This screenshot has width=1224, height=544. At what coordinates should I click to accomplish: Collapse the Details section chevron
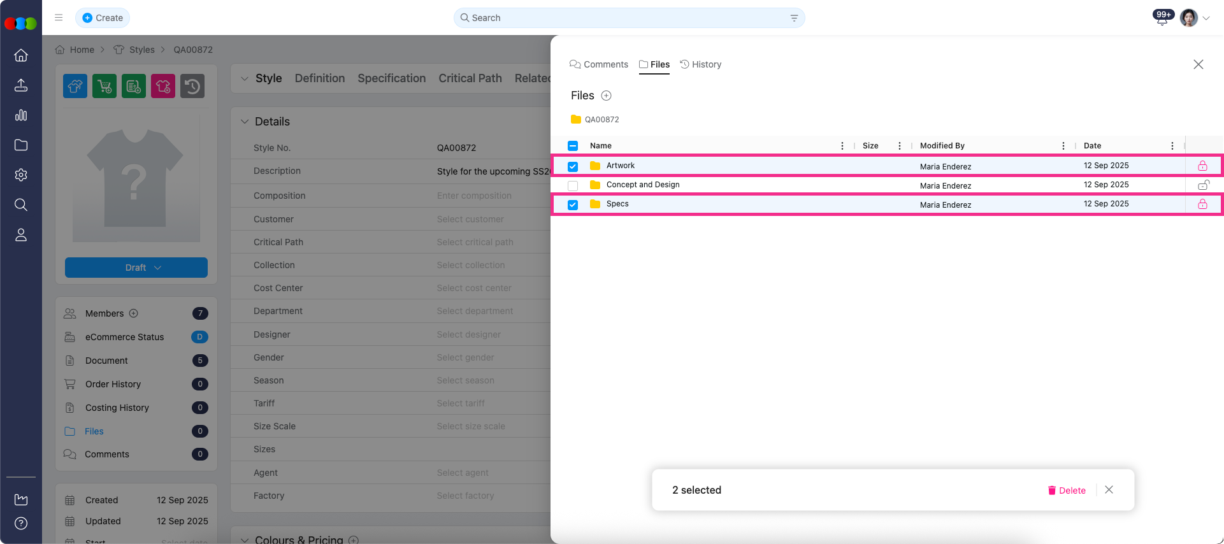[x=245, y=122]
